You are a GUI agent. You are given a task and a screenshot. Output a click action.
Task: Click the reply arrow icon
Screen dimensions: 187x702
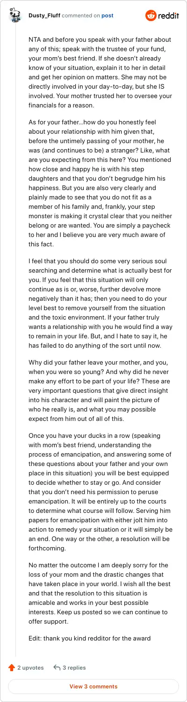(x=57, y=667)
